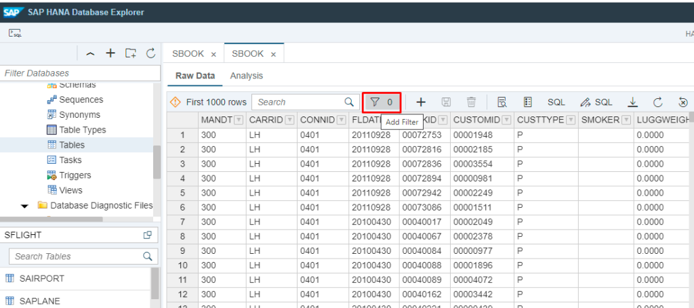Click the Filter Databases input
The height and width of the screenshot is (308, 694).
tap(81, 73)
